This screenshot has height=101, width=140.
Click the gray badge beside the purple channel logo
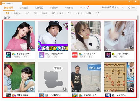point(47,54)
